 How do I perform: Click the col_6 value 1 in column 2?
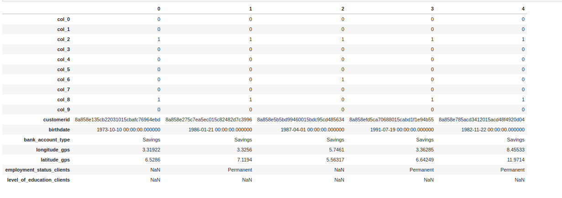tap(342, 79)
